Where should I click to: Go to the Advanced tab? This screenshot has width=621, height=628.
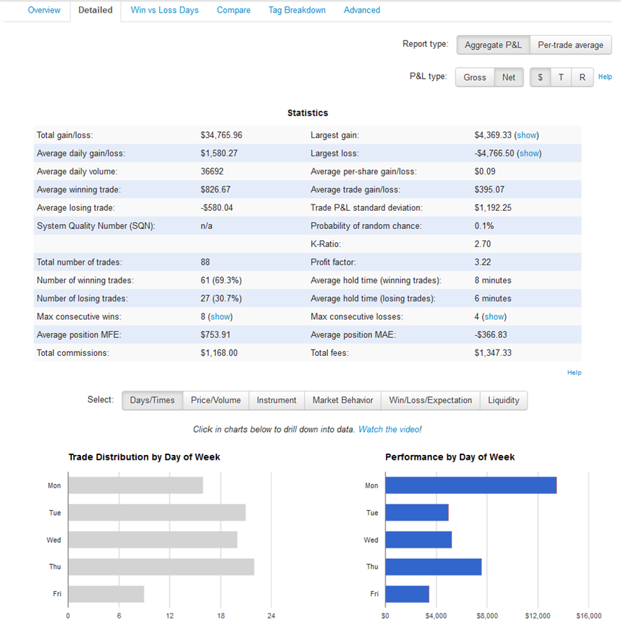coord(361,10)
